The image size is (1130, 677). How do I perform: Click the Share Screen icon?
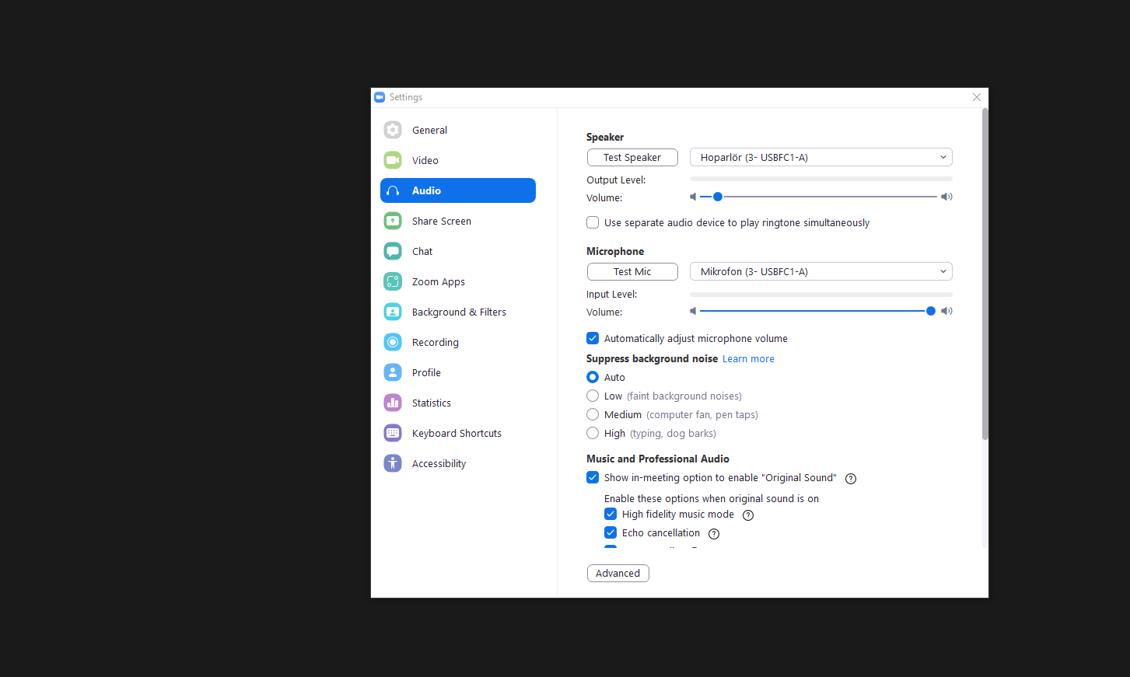[393, 221]
